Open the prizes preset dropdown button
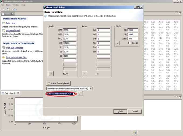Viewport: 183px width, 136px height. click(x=85, y=74)
